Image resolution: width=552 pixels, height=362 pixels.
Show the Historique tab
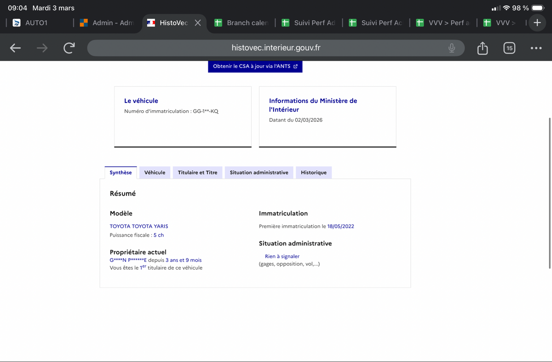314,172
